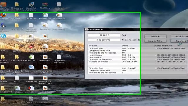Image resolution: width=188 pixels, height=106 pixels.
Task: Click the Nombre column header
Action: point(104,46)
